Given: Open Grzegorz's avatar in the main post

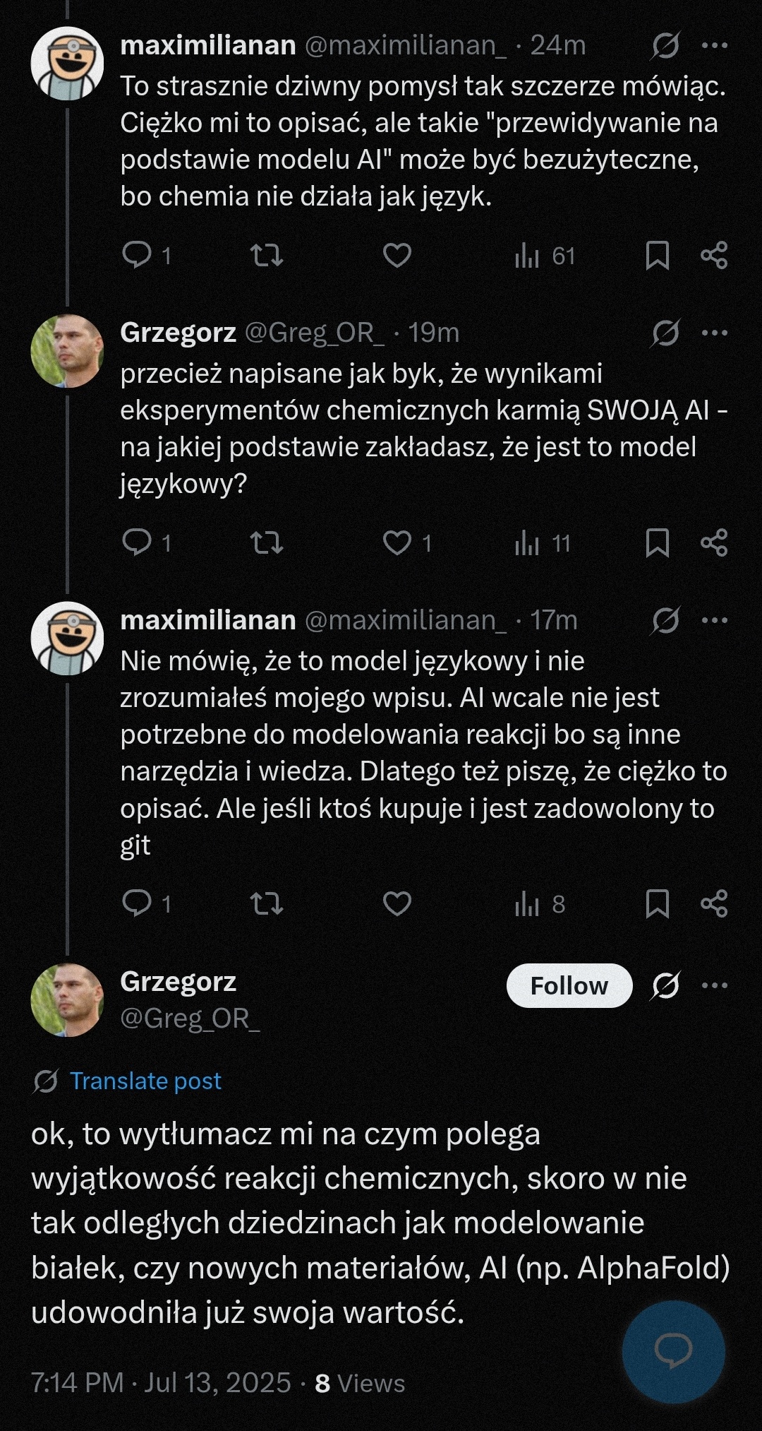Looking at the screenshot, I should point(67,999).
